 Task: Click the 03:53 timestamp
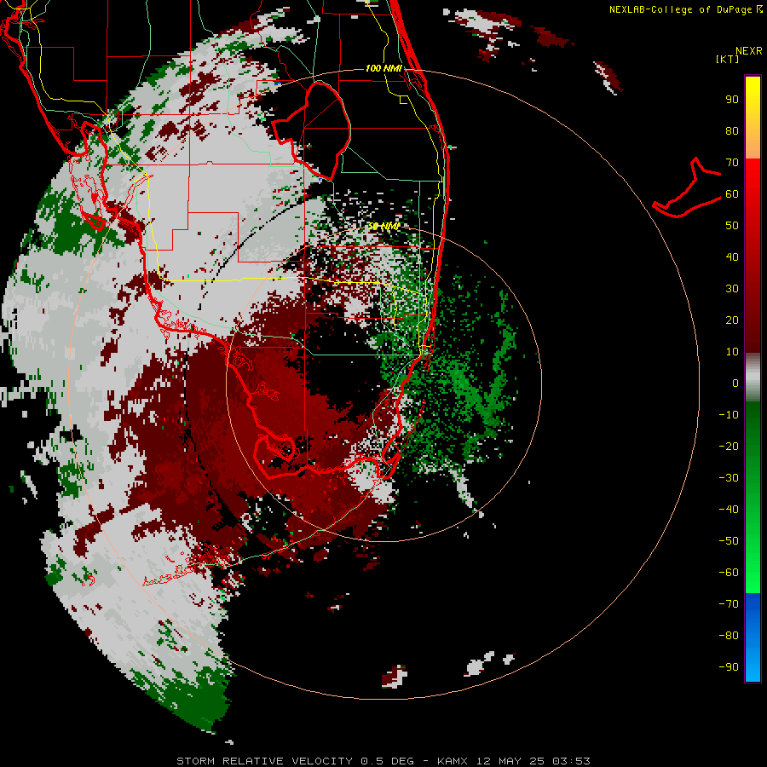(x=571, y=761)
